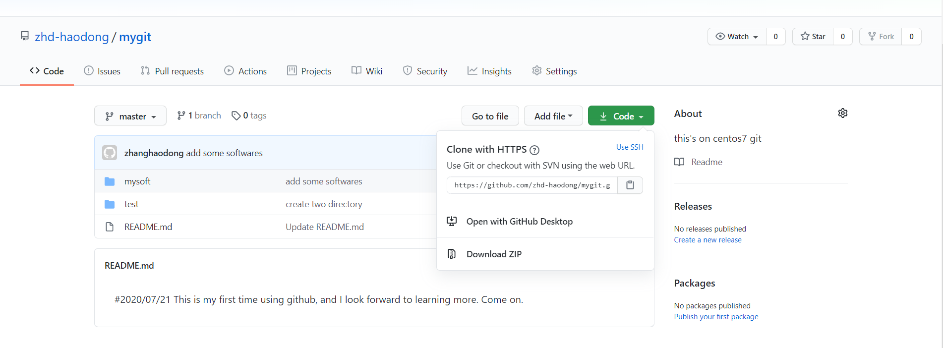Click the book icon next to Readme
943x348 pixels.
pyautogui.click(x=679, y=162)
